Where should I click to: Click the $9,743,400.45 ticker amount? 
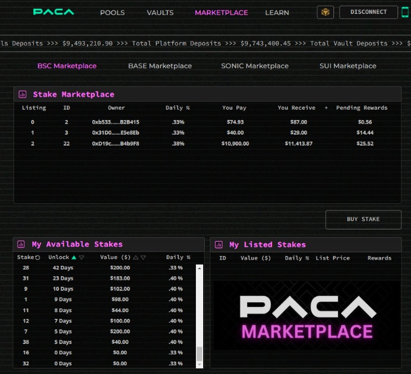265,43
